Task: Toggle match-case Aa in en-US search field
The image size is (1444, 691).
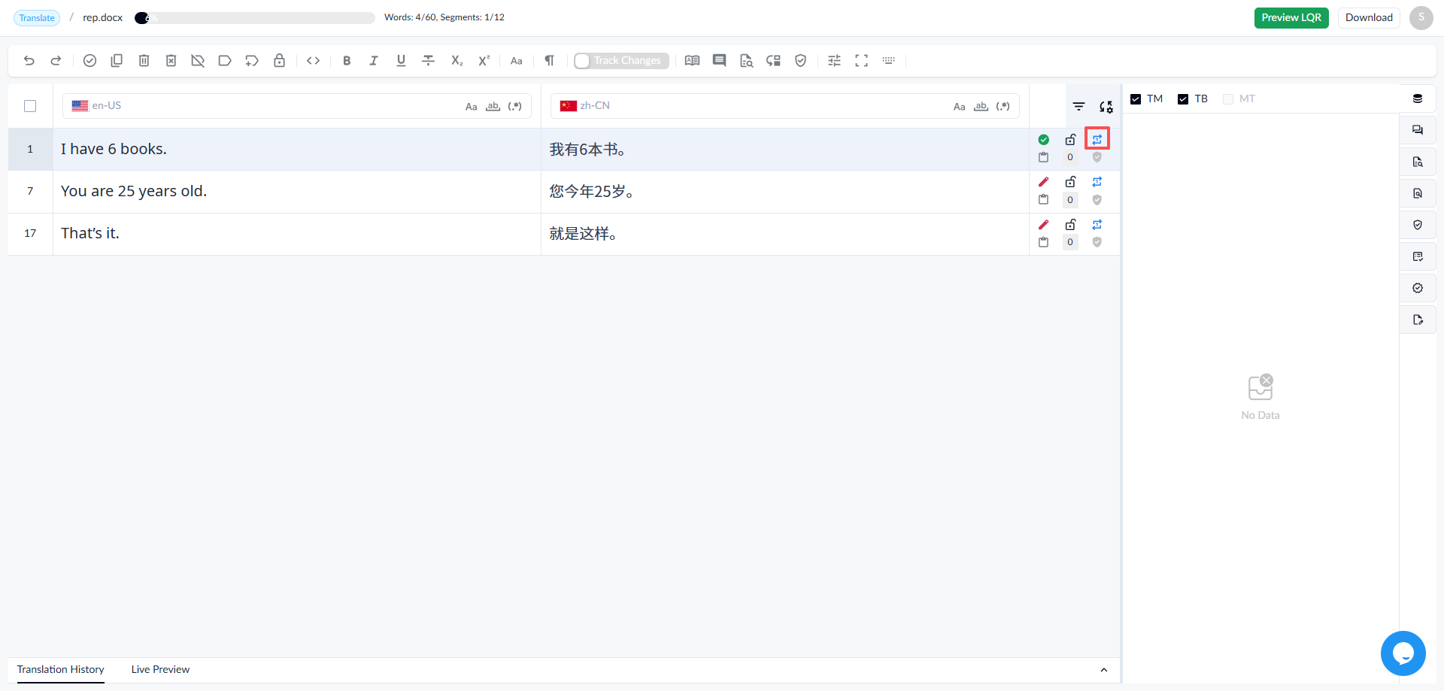Action: pos(471,107)
